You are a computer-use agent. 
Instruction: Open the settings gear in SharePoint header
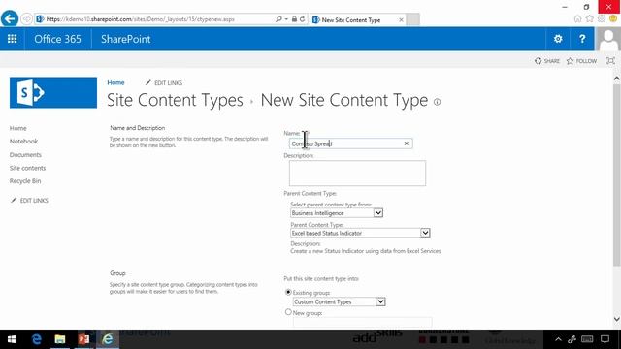pos(558,39)
